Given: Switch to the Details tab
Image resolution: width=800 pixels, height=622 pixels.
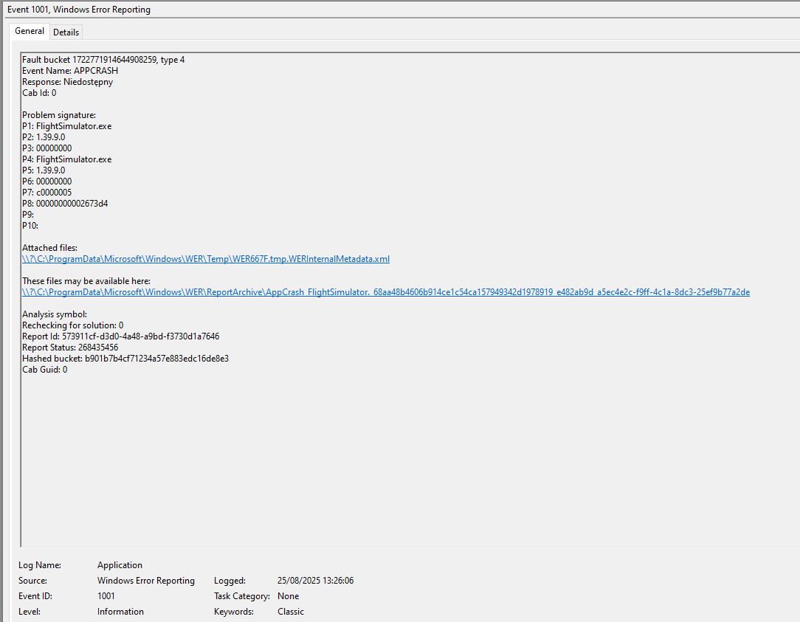Looking at the screenshot, I should point(66,32).
